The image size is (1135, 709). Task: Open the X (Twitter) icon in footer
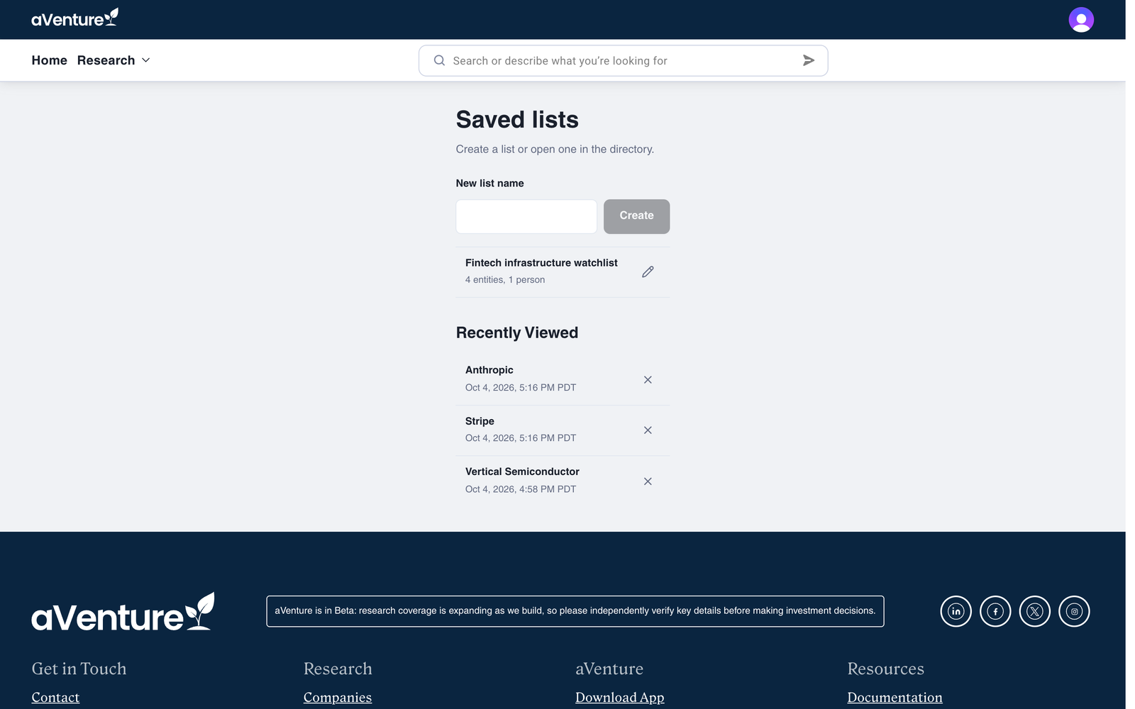tap(1034, 611)
